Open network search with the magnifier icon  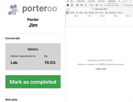[x=86, y=5]
